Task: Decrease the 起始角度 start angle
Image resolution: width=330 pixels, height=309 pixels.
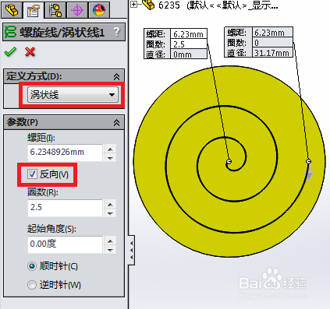Action: pos(110,250)
